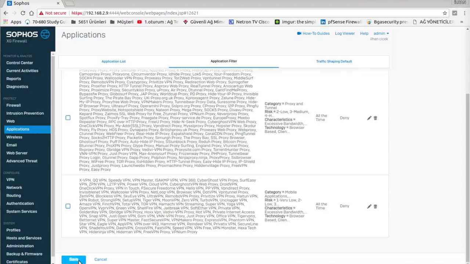Viewport: 470px width, 264px height.
Task: Save the application filter policy
Action: (x=73, y=259)
